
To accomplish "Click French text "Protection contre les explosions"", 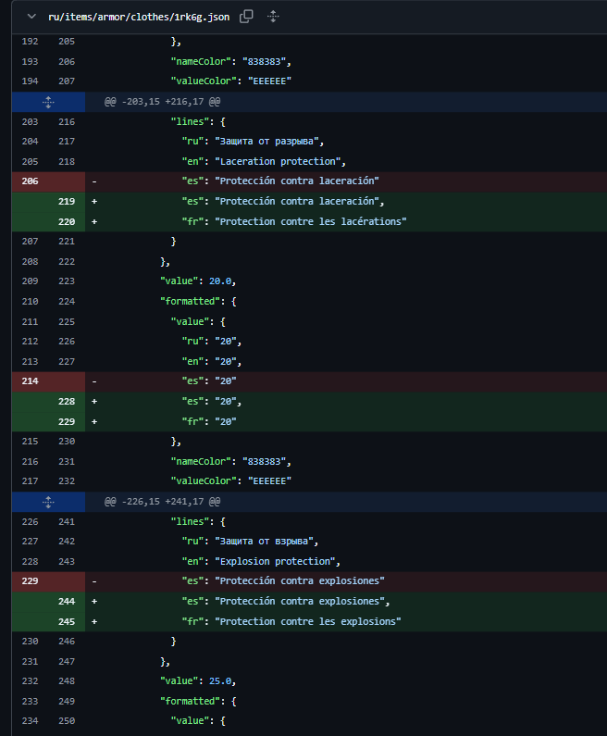I will click(308, 621).
